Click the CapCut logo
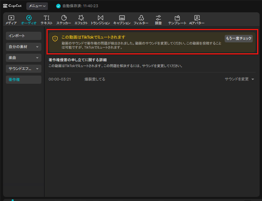The width and height of the screenshot is (262, 201). (x=12, y=6)
